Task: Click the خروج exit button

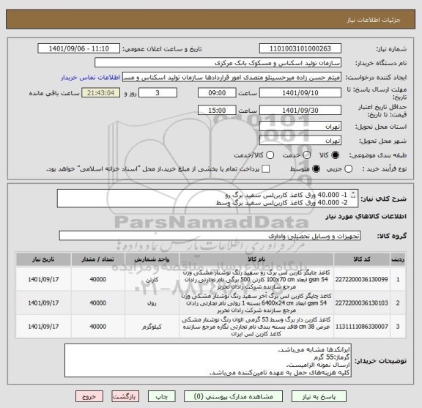Action: point(89,396)
